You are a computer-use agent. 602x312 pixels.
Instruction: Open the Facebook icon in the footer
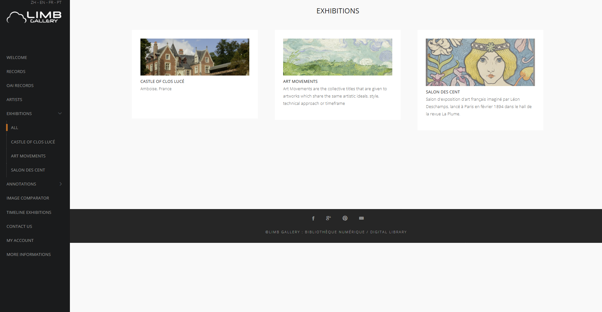pos(313,218)
